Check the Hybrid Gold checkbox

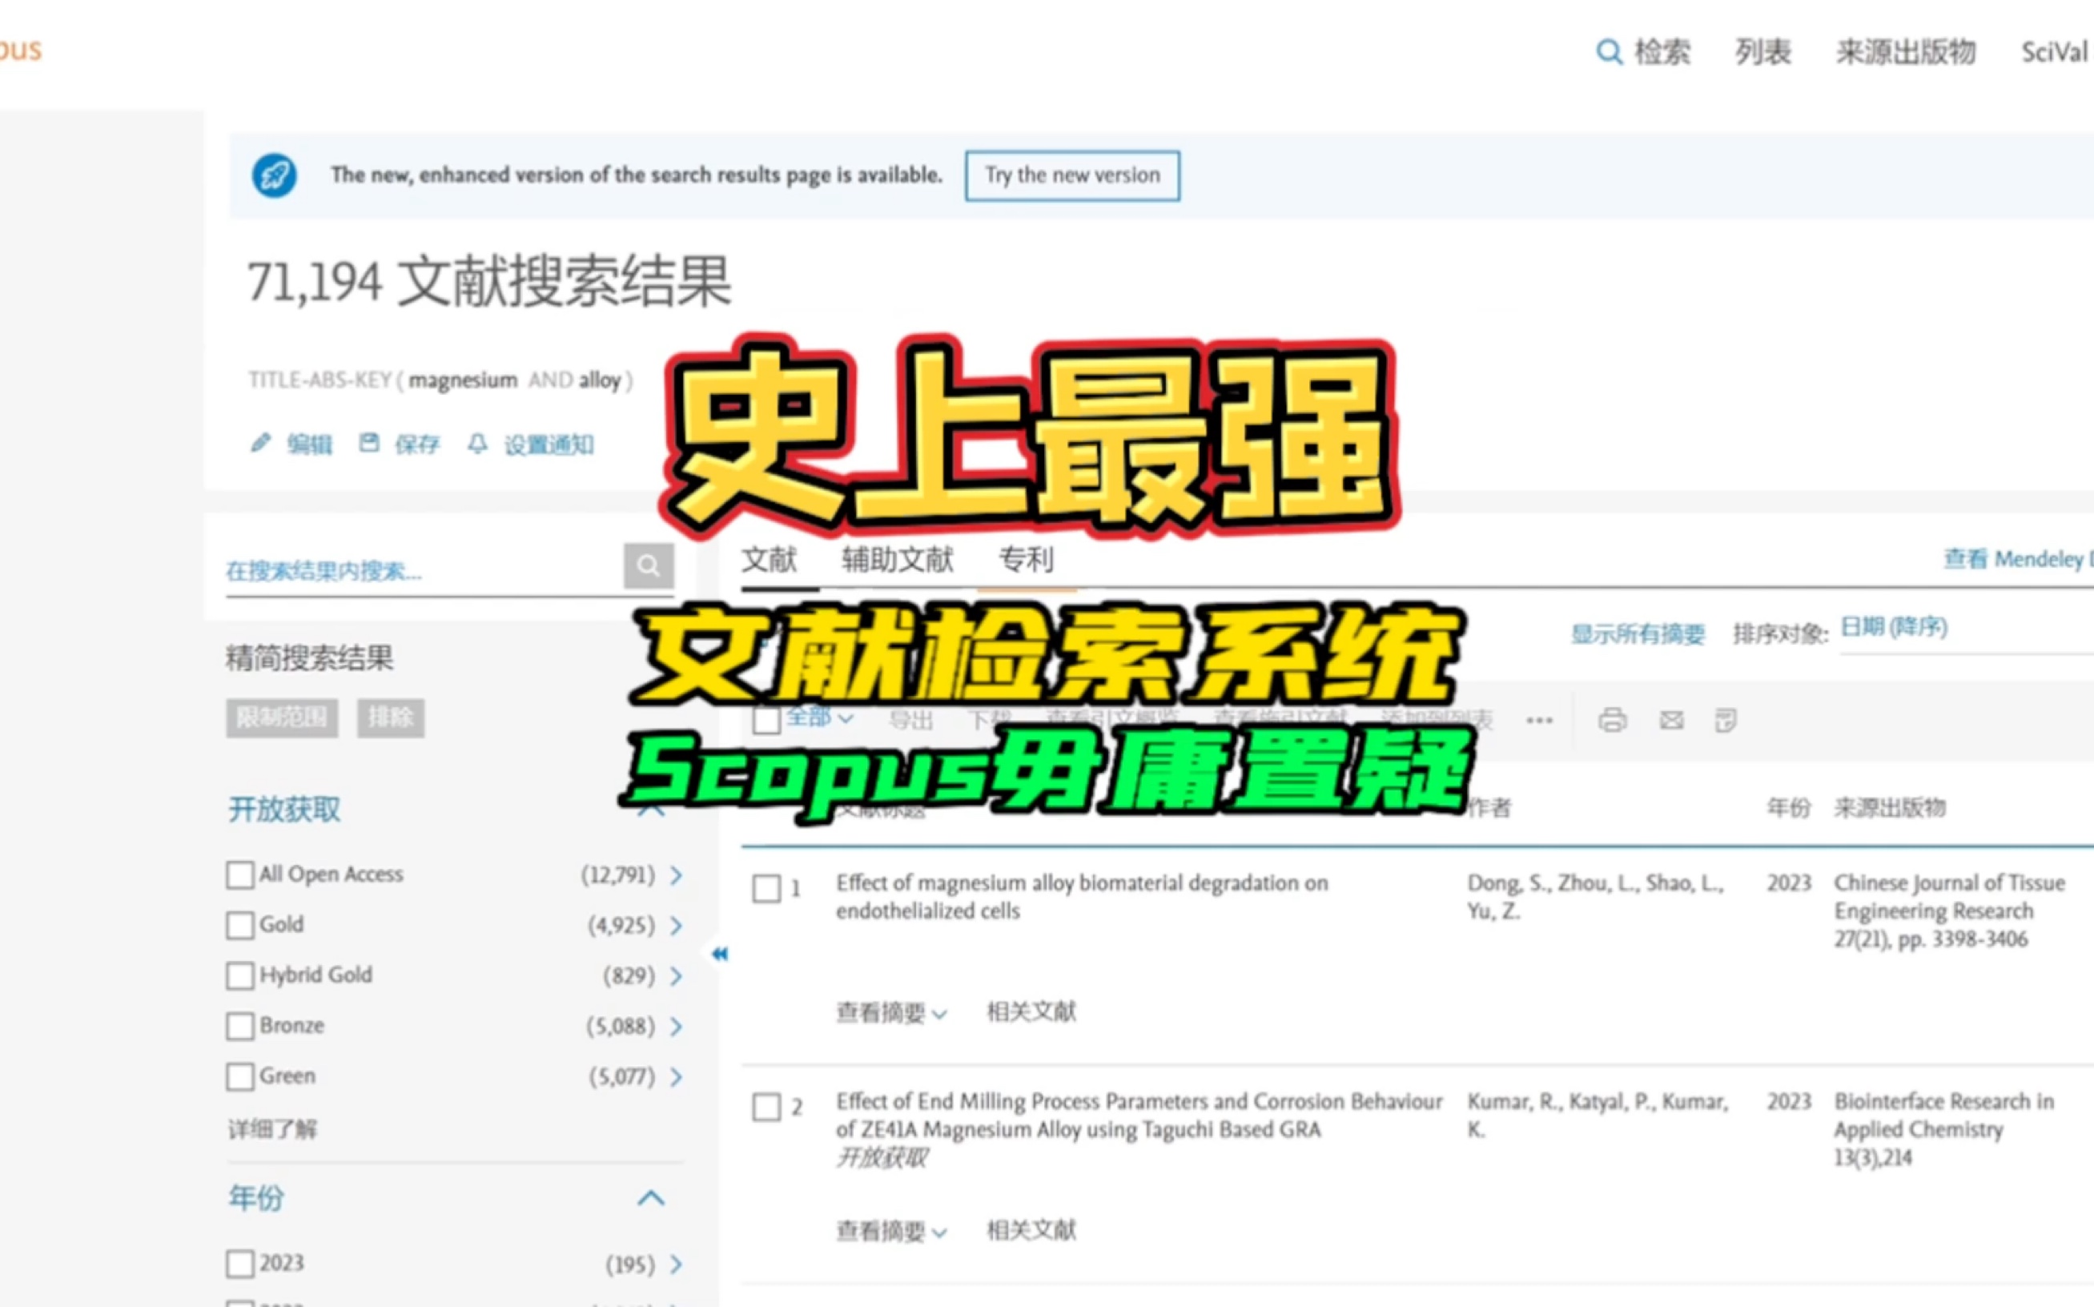pos(240,976)
